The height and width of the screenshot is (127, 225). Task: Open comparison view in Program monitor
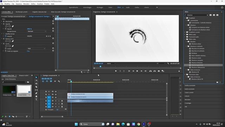[x=163, y=71]
